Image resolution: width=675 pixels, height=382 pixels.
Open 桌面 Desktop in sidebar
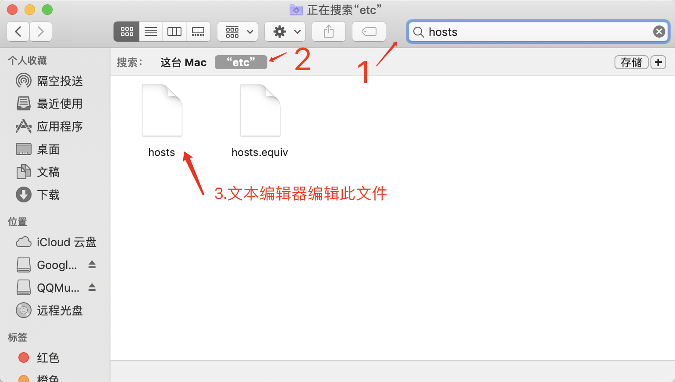[x=55, y=149]
